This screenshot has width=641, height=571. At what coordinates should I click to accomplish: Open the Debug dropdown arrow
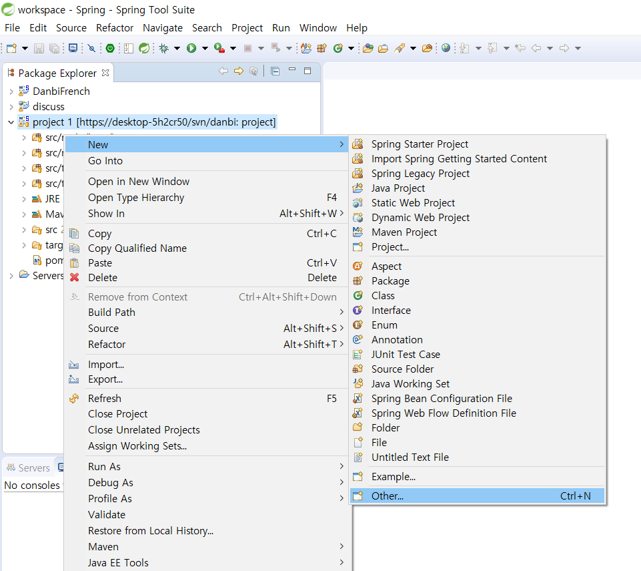[x=177, y=48]
